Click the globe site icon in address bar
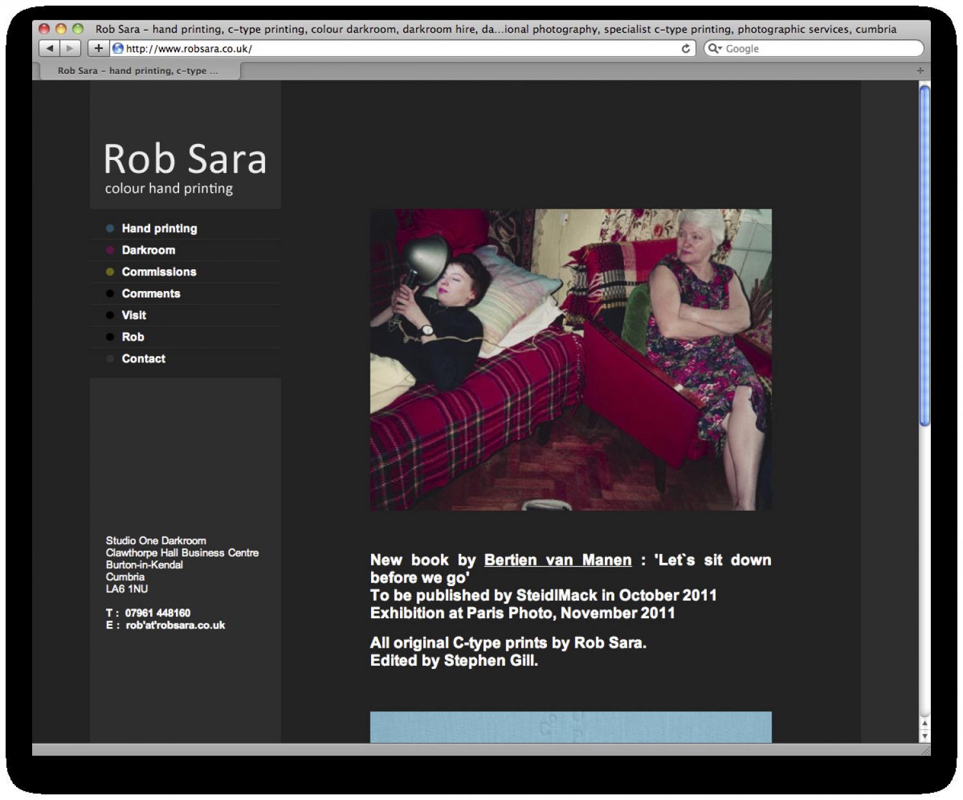This screenshot has width=963, height=800. click(118, 48)
